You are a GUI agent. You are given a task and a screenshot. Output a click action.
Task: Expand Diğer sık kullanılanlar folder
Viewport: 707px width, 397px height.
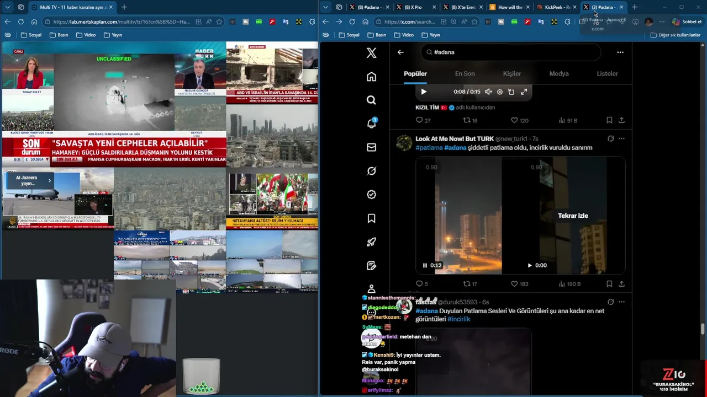point(675,35)
